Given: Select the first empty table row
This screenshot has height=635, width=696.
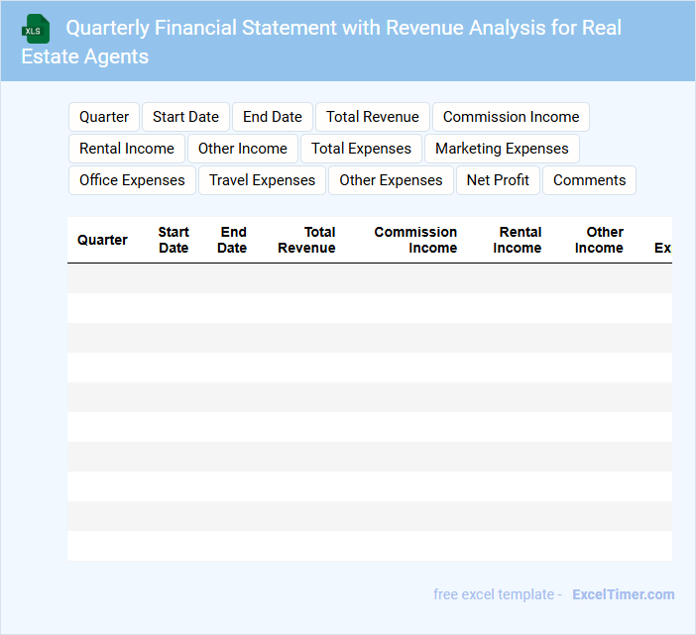Looking at the screenshot, I should tap(369, 278).
